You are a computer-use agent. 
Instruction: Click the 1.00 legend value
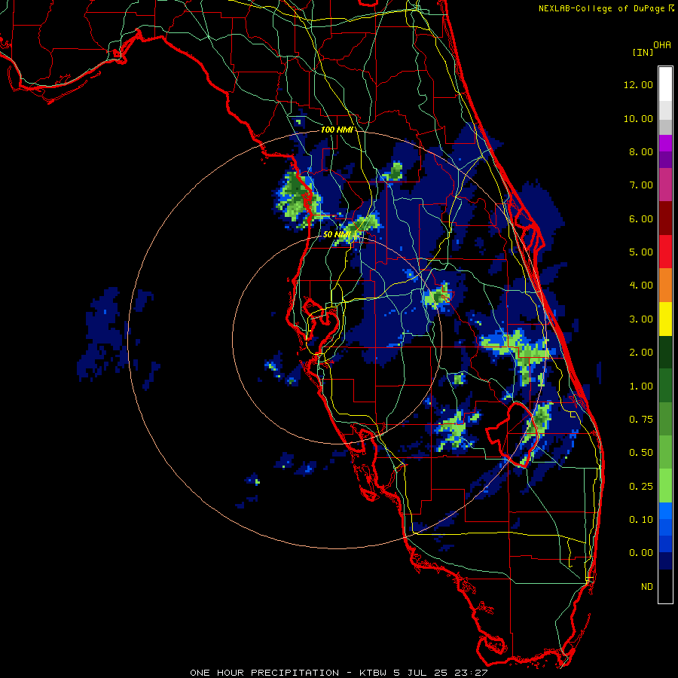click(641, 386)
